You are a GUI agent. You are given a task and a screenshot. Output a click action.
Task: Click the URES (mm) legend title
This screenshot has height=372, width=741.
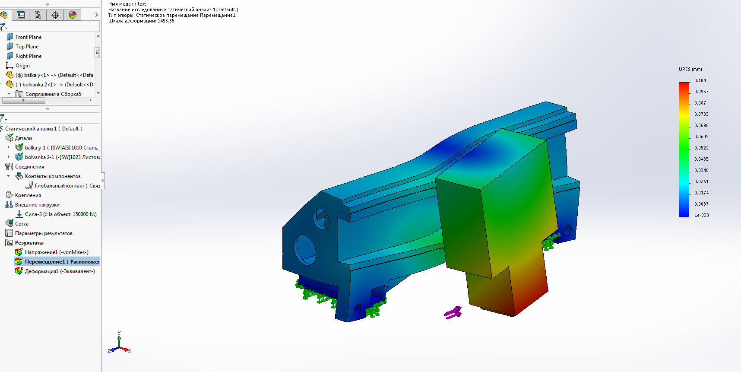point(690,69)
